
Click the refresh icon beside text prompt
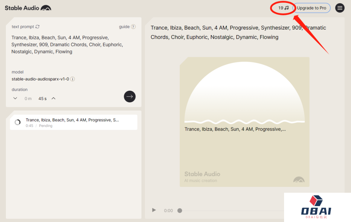pos(38,27)
